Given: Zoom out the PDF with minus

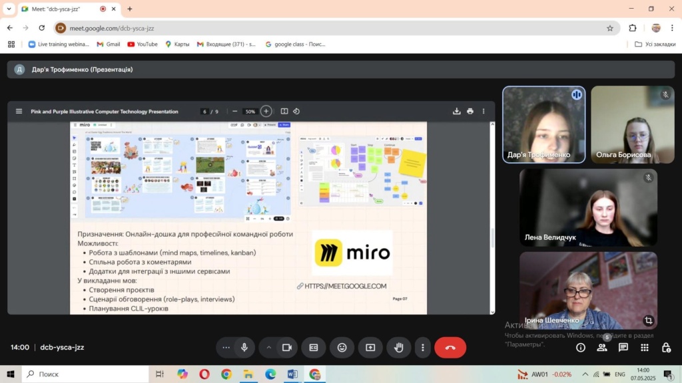Looking at the screenshot, I should click(x=235, y=111).
